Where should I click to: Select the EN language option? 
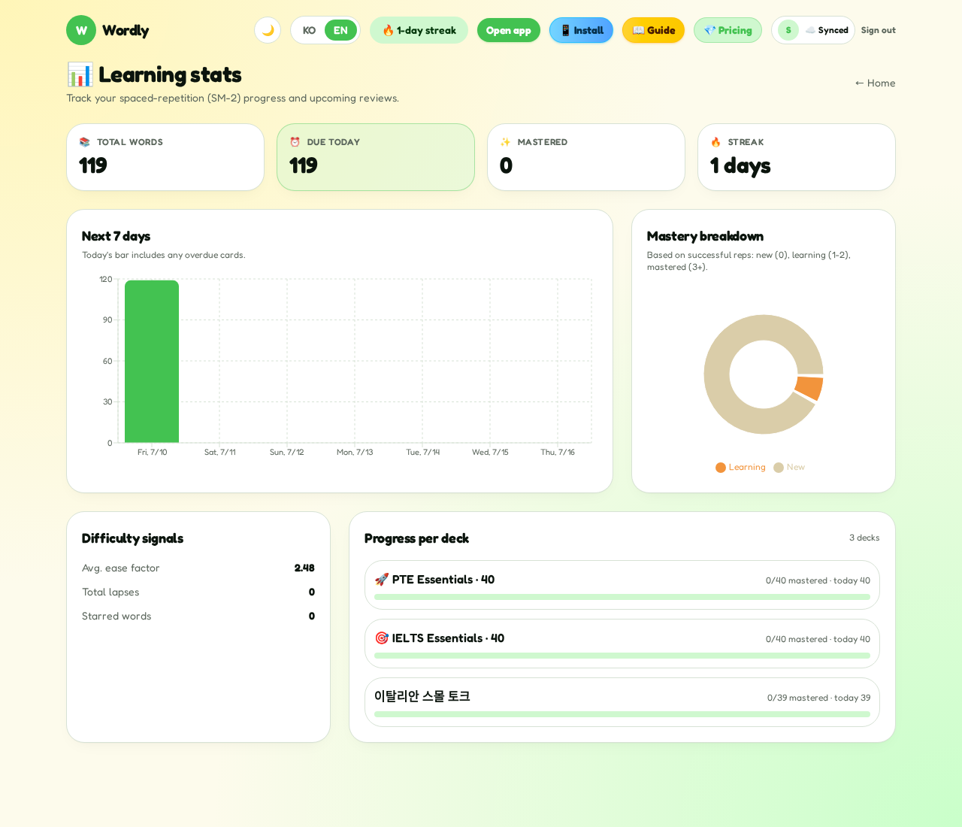340,30
